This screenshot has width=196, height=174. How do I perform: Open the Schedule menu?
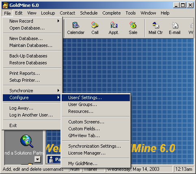click(89, 13)
